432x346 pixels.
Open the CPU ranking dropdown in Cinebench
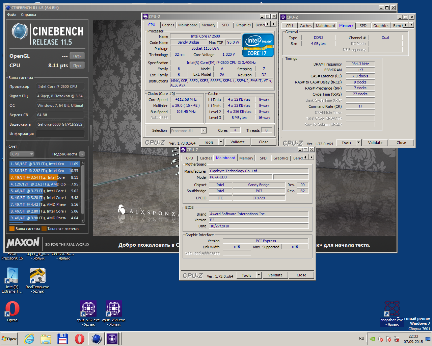(22, 154)
